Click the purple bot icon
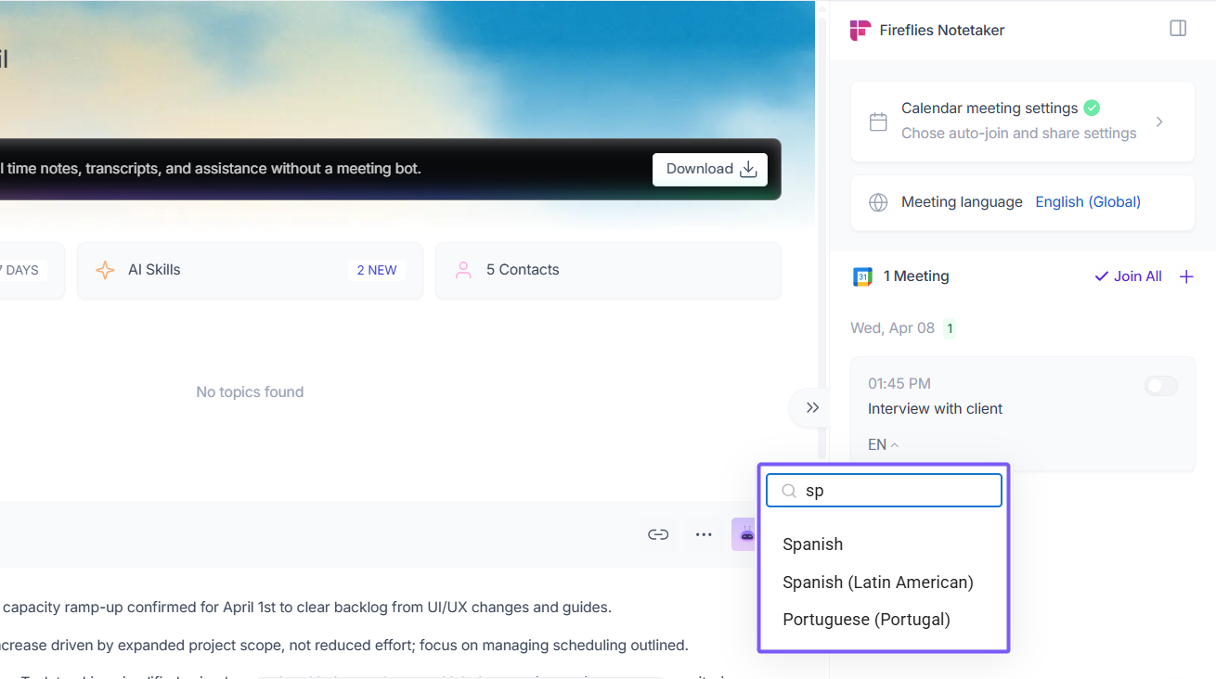Screen dimensions: 1216x679 pyautogui.click(x=745, y=534)
